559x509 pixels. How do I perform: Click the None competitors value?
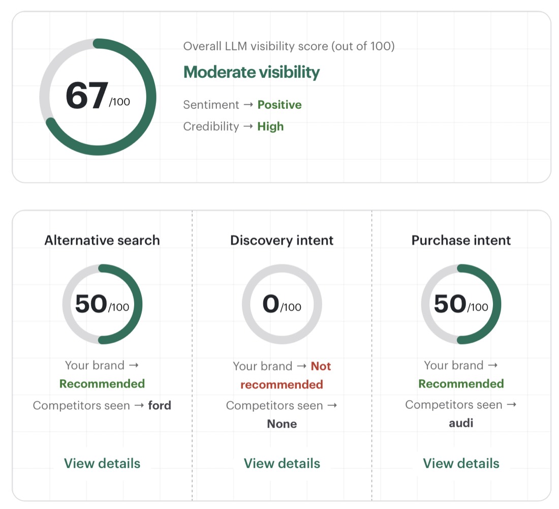click(282, 424)
